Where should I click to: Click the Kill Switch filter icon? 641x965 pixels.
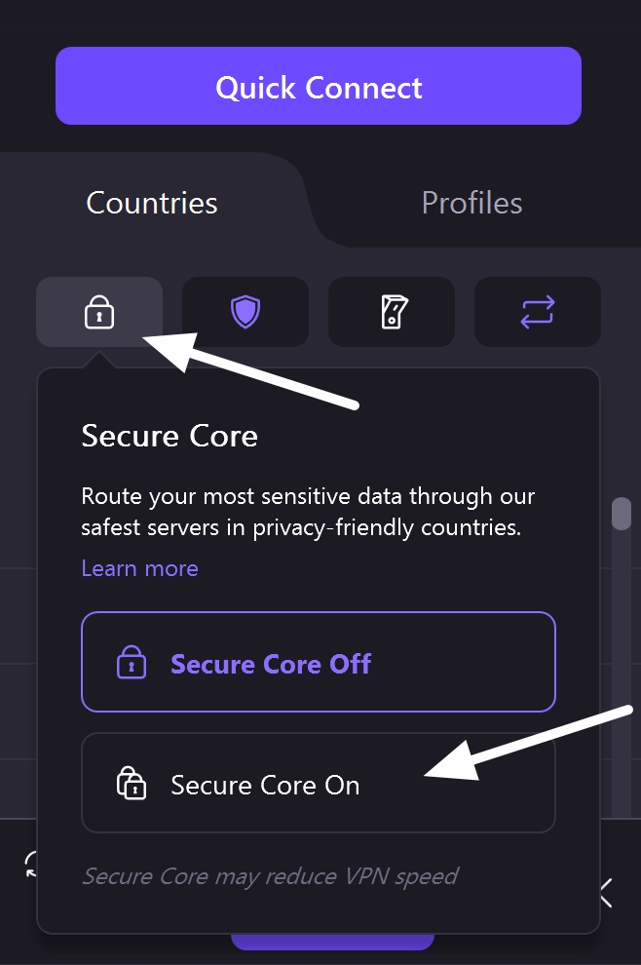391,312
